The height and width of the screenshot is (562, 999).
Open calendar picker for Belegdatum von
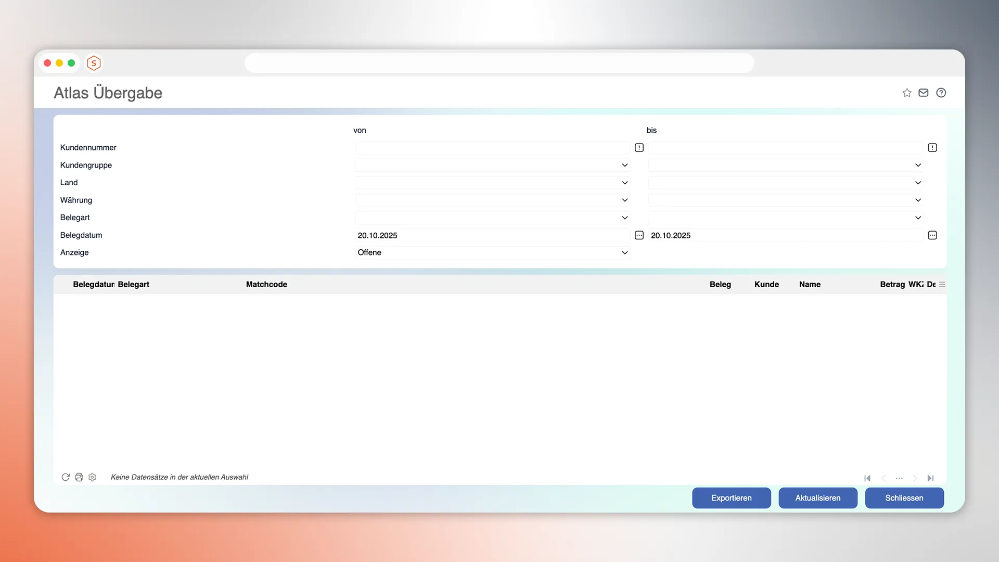(x=639, y=235)
